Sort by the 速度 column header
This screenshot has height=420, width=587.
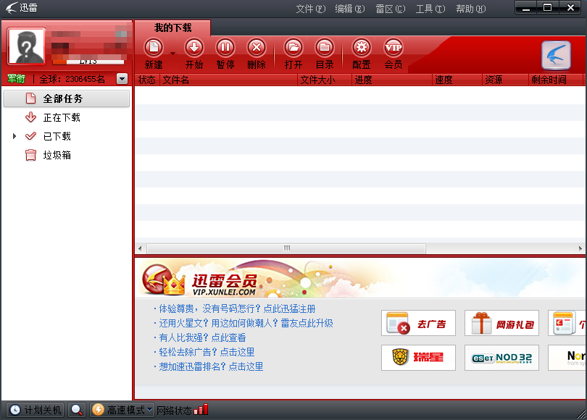pyautogui.click(x=457, y=80)
